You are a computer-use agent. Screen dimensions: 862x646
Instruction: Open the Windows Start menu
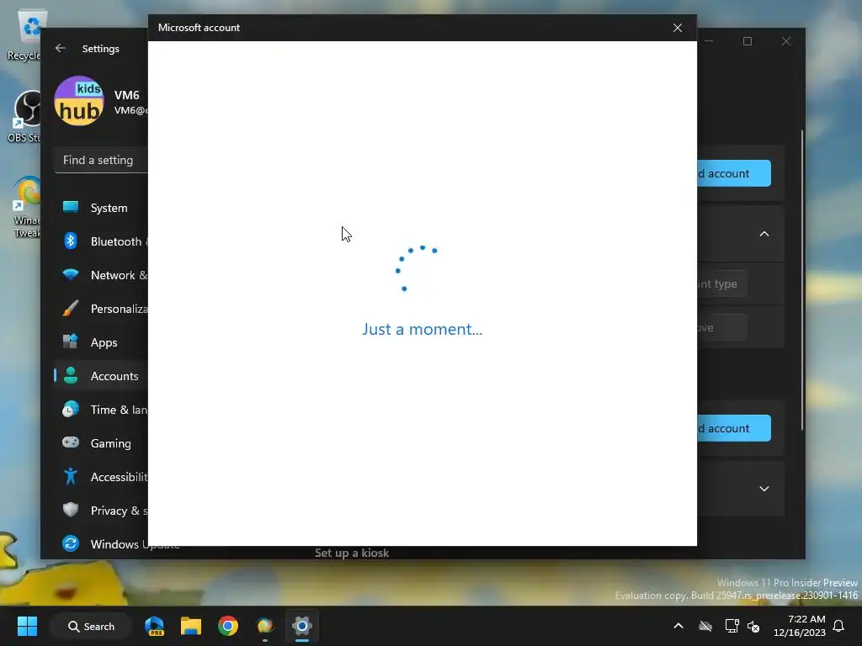27,626
